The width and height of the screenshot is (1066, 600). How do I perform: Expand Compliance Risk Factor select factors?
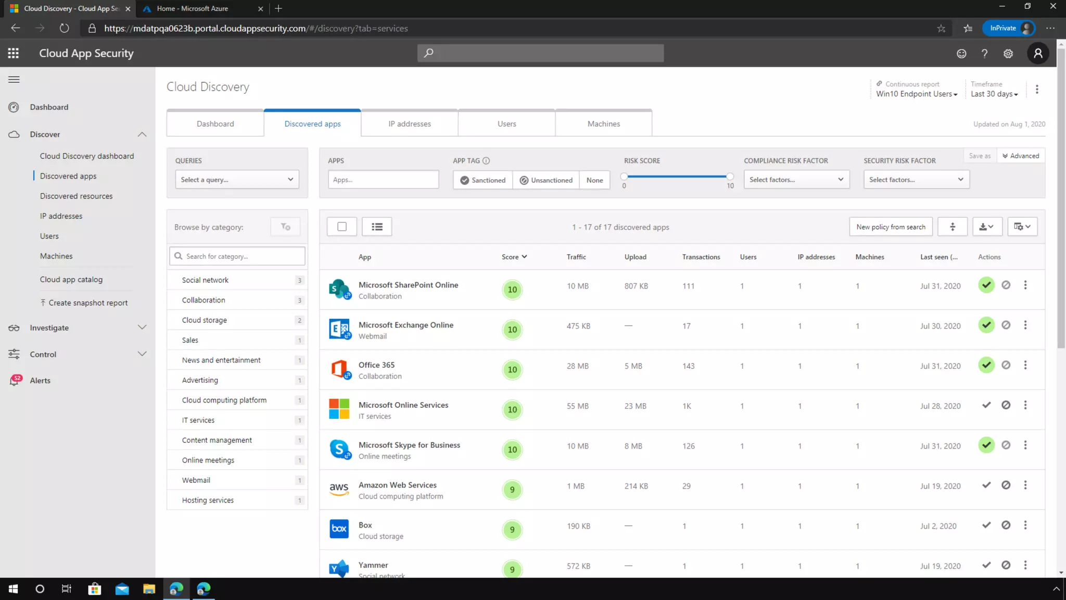796,180
